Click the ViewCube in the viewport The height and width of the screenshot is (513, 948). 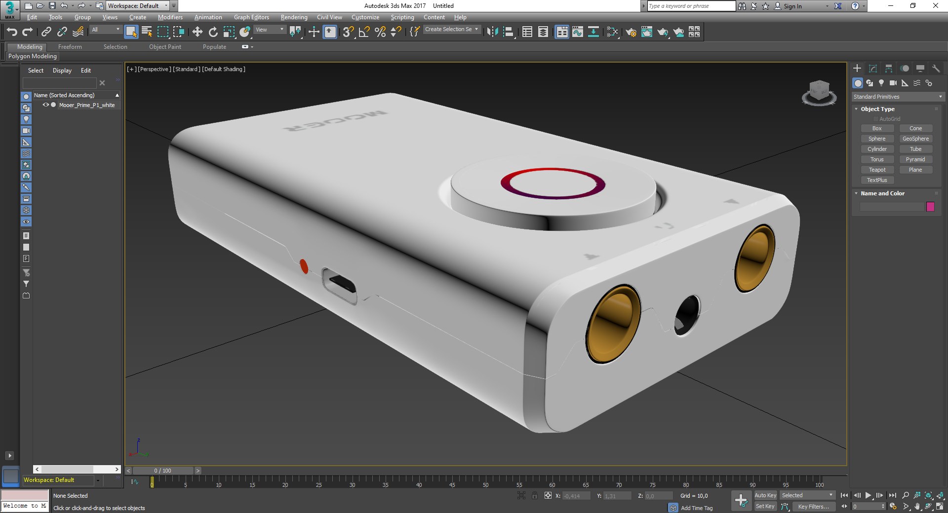click(819, 93)
